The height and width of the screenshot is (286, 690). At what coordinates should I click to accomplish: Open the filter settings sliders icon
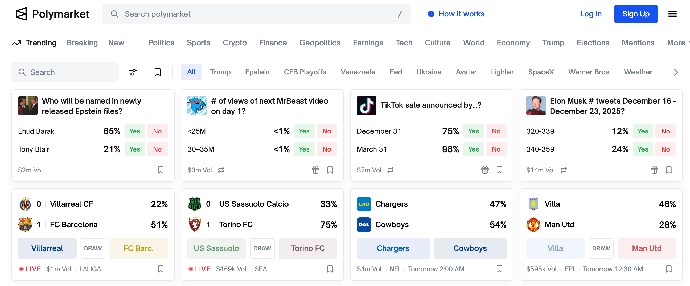133,72
